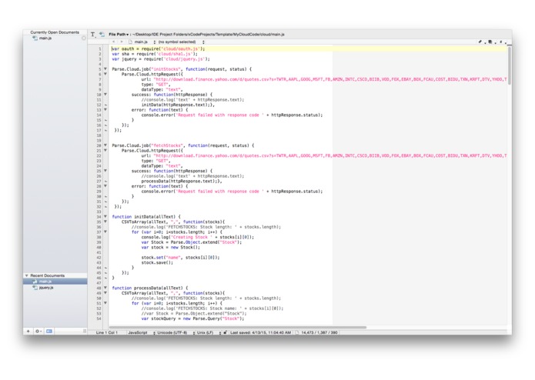Image resolution: width=535 pixels, height=380 pixels.
Task: Go to previous document with back arrow
Action: pos(114,42)
